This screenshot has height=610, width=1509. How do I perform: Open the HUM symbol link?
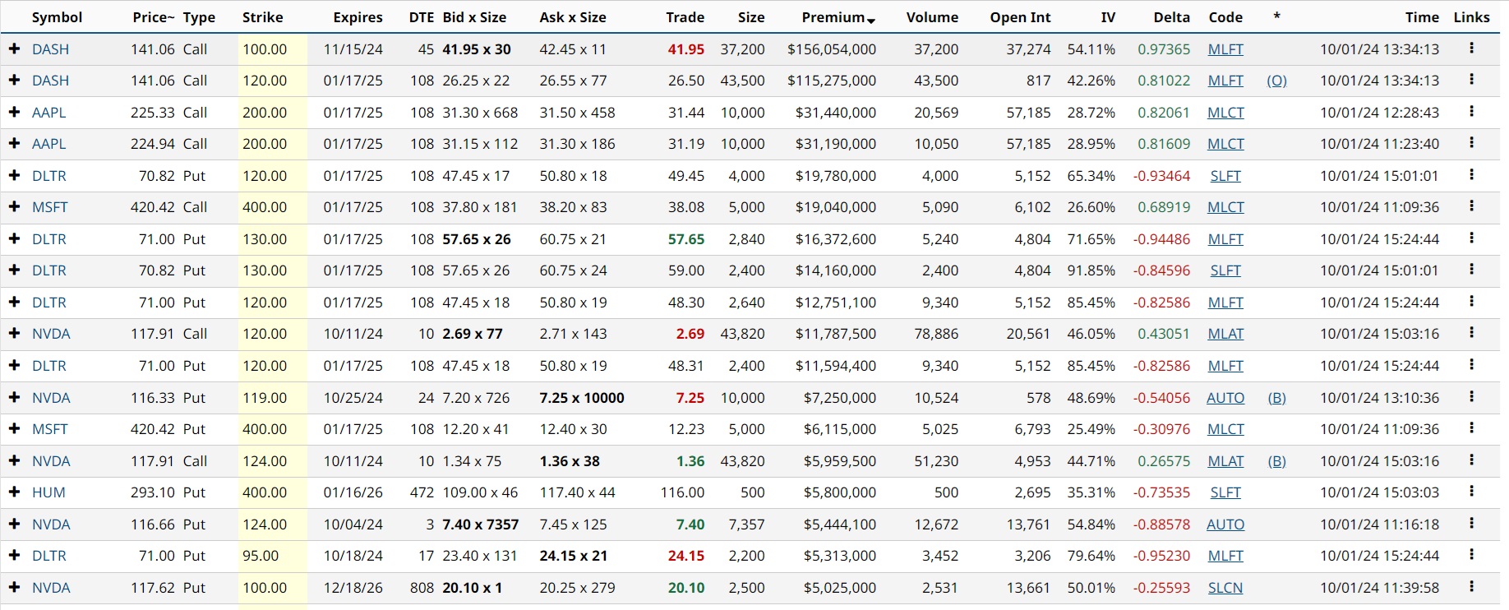point(48,492)
